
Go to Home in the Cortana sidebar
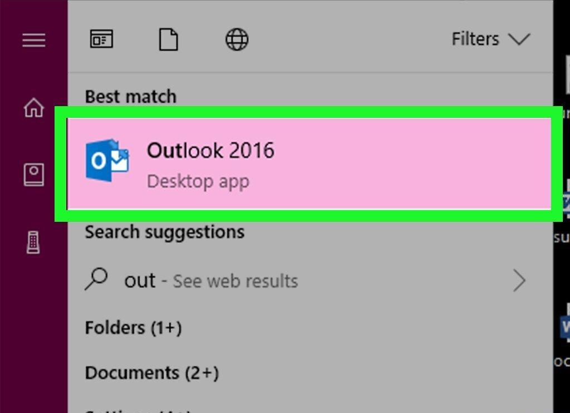34,108
